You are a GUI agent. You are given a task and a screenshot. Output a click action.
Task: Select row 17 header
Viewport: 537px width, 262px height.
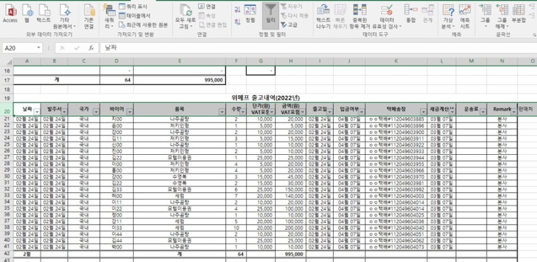point(7,80)
